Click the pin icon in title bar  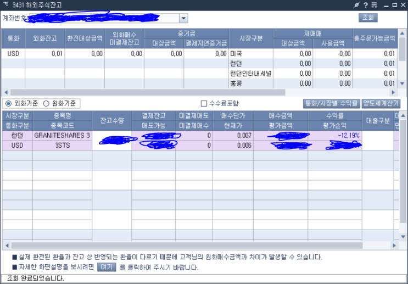(x=356, y=5)
